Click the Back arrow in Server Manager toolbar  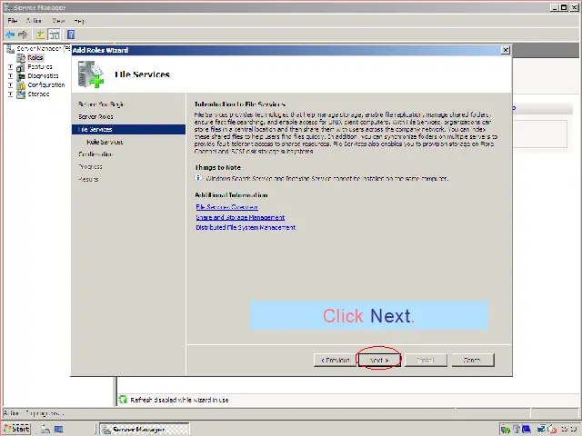pos(10,35)
